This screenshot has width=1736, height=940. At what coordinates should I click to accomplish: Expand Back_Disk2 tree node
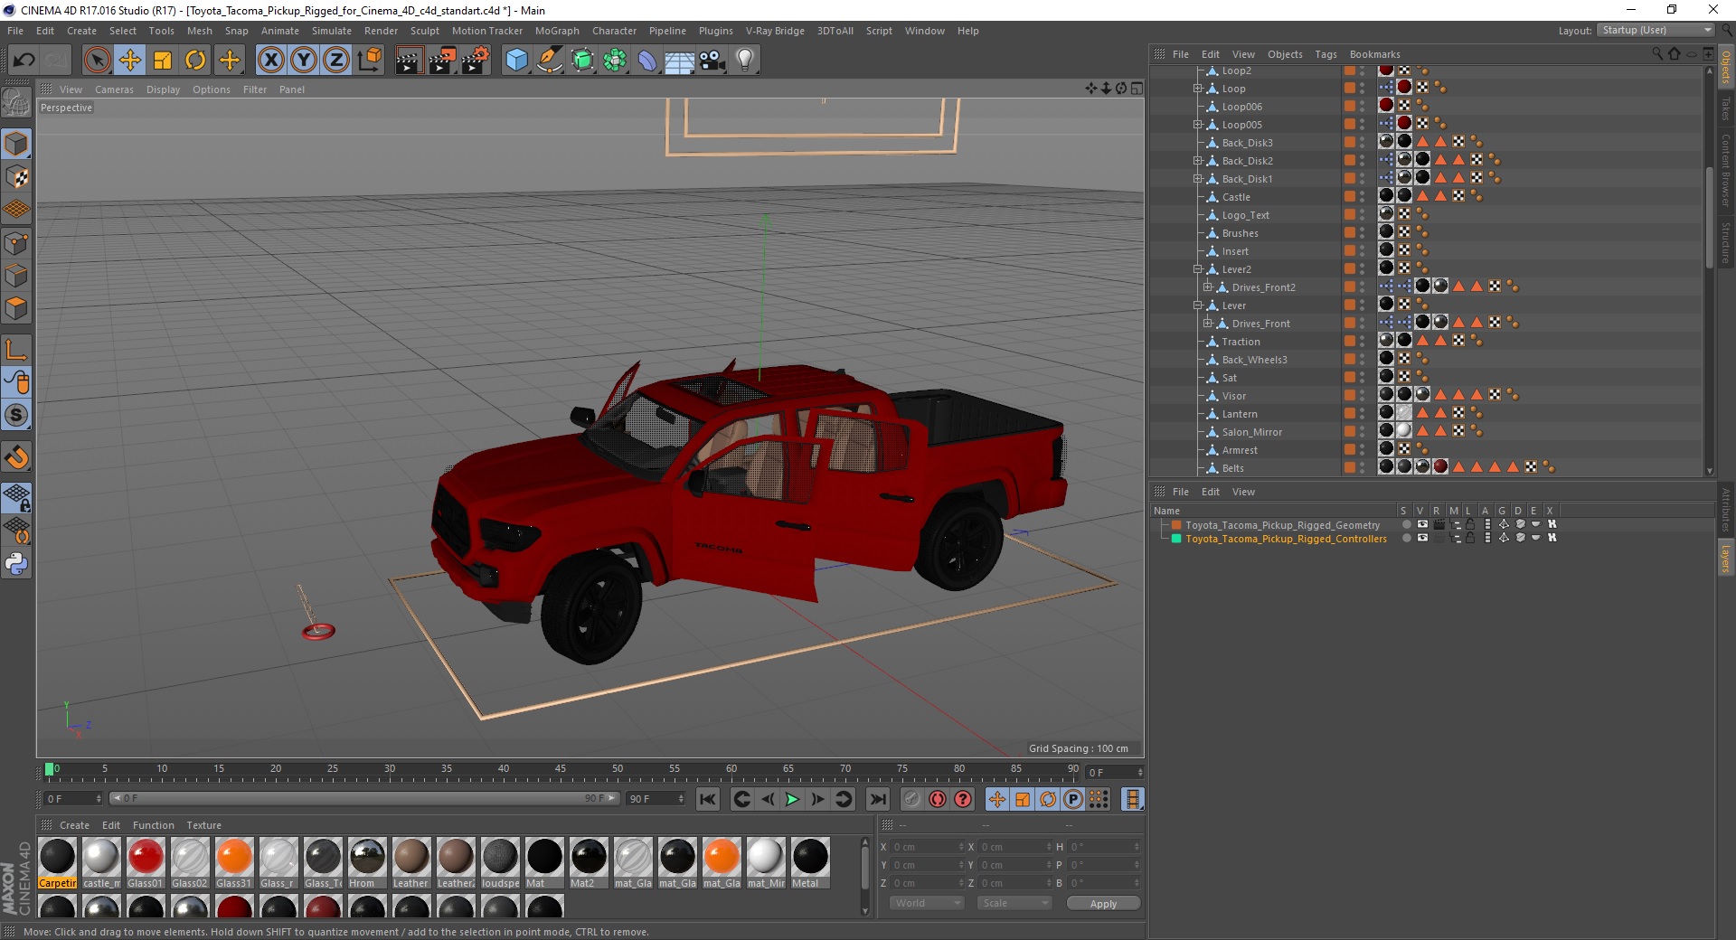point(1197,161)
